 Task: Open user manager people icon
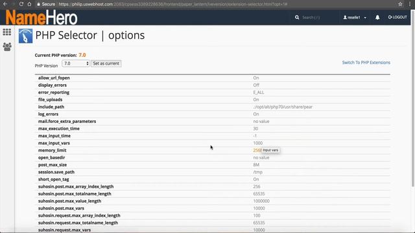[7, 47]
